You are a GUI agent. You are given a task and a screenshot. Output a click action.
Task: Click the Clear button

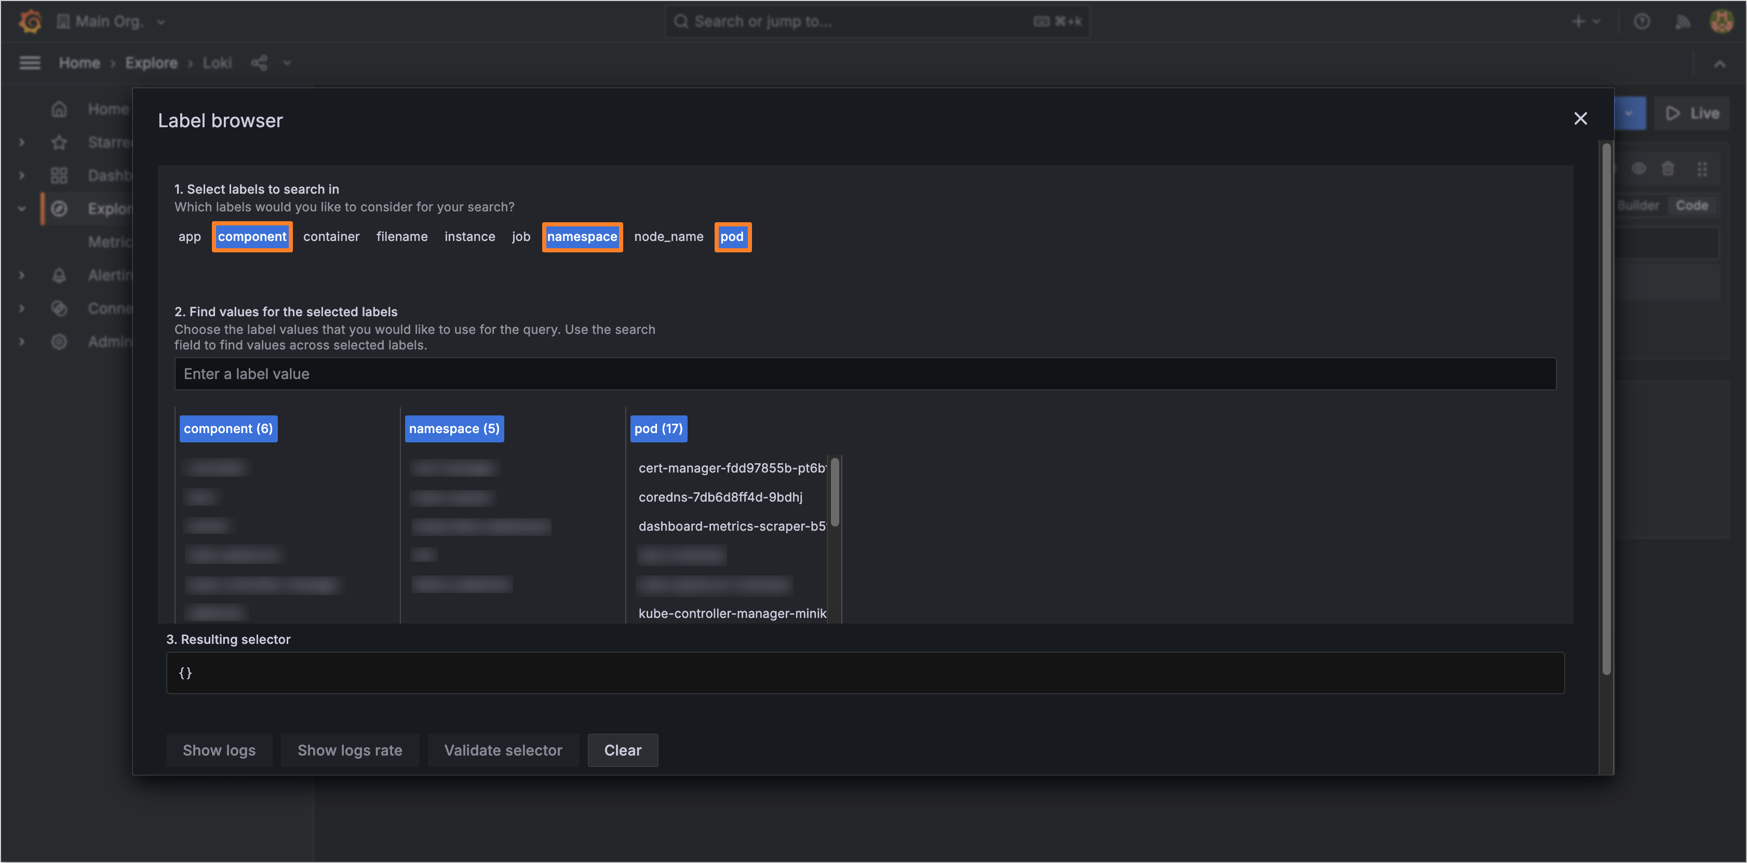click(622, 750)
